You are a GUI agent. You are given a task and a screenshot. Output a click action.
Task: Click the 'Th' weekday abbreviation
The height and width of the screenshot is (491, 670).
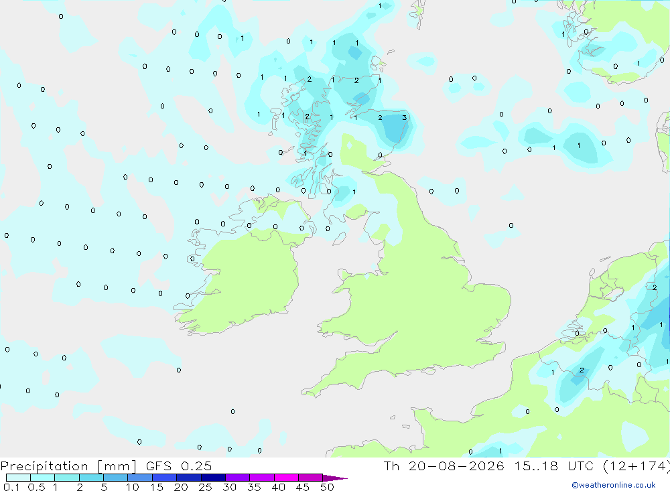391,466
